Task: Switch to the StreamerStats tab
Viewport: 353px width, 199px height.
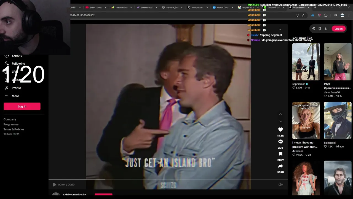Action: click(x=121, y=7)
